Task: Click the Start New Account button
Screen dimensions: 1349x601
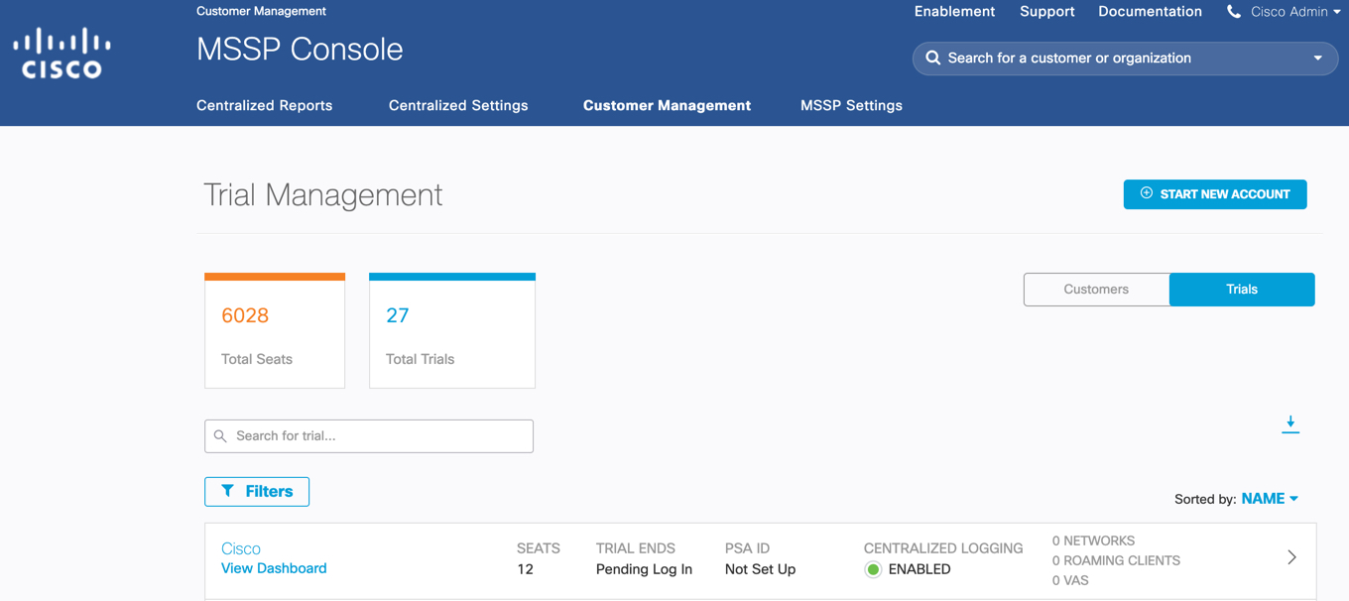Action: point(1215,194)
